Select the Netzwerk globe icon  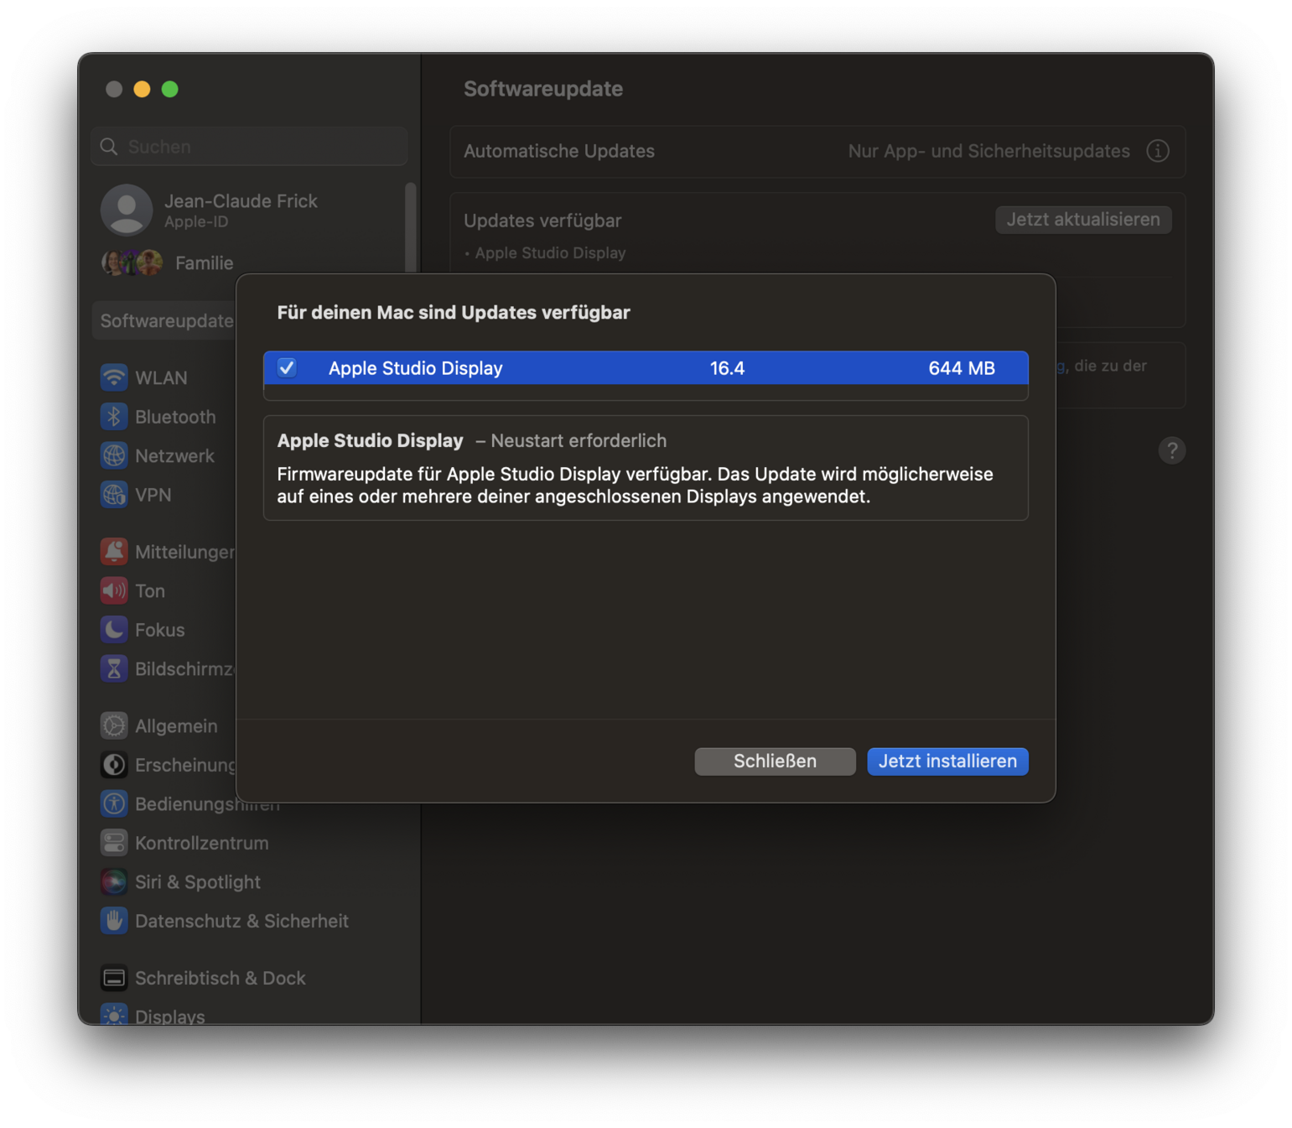(114, 456)
